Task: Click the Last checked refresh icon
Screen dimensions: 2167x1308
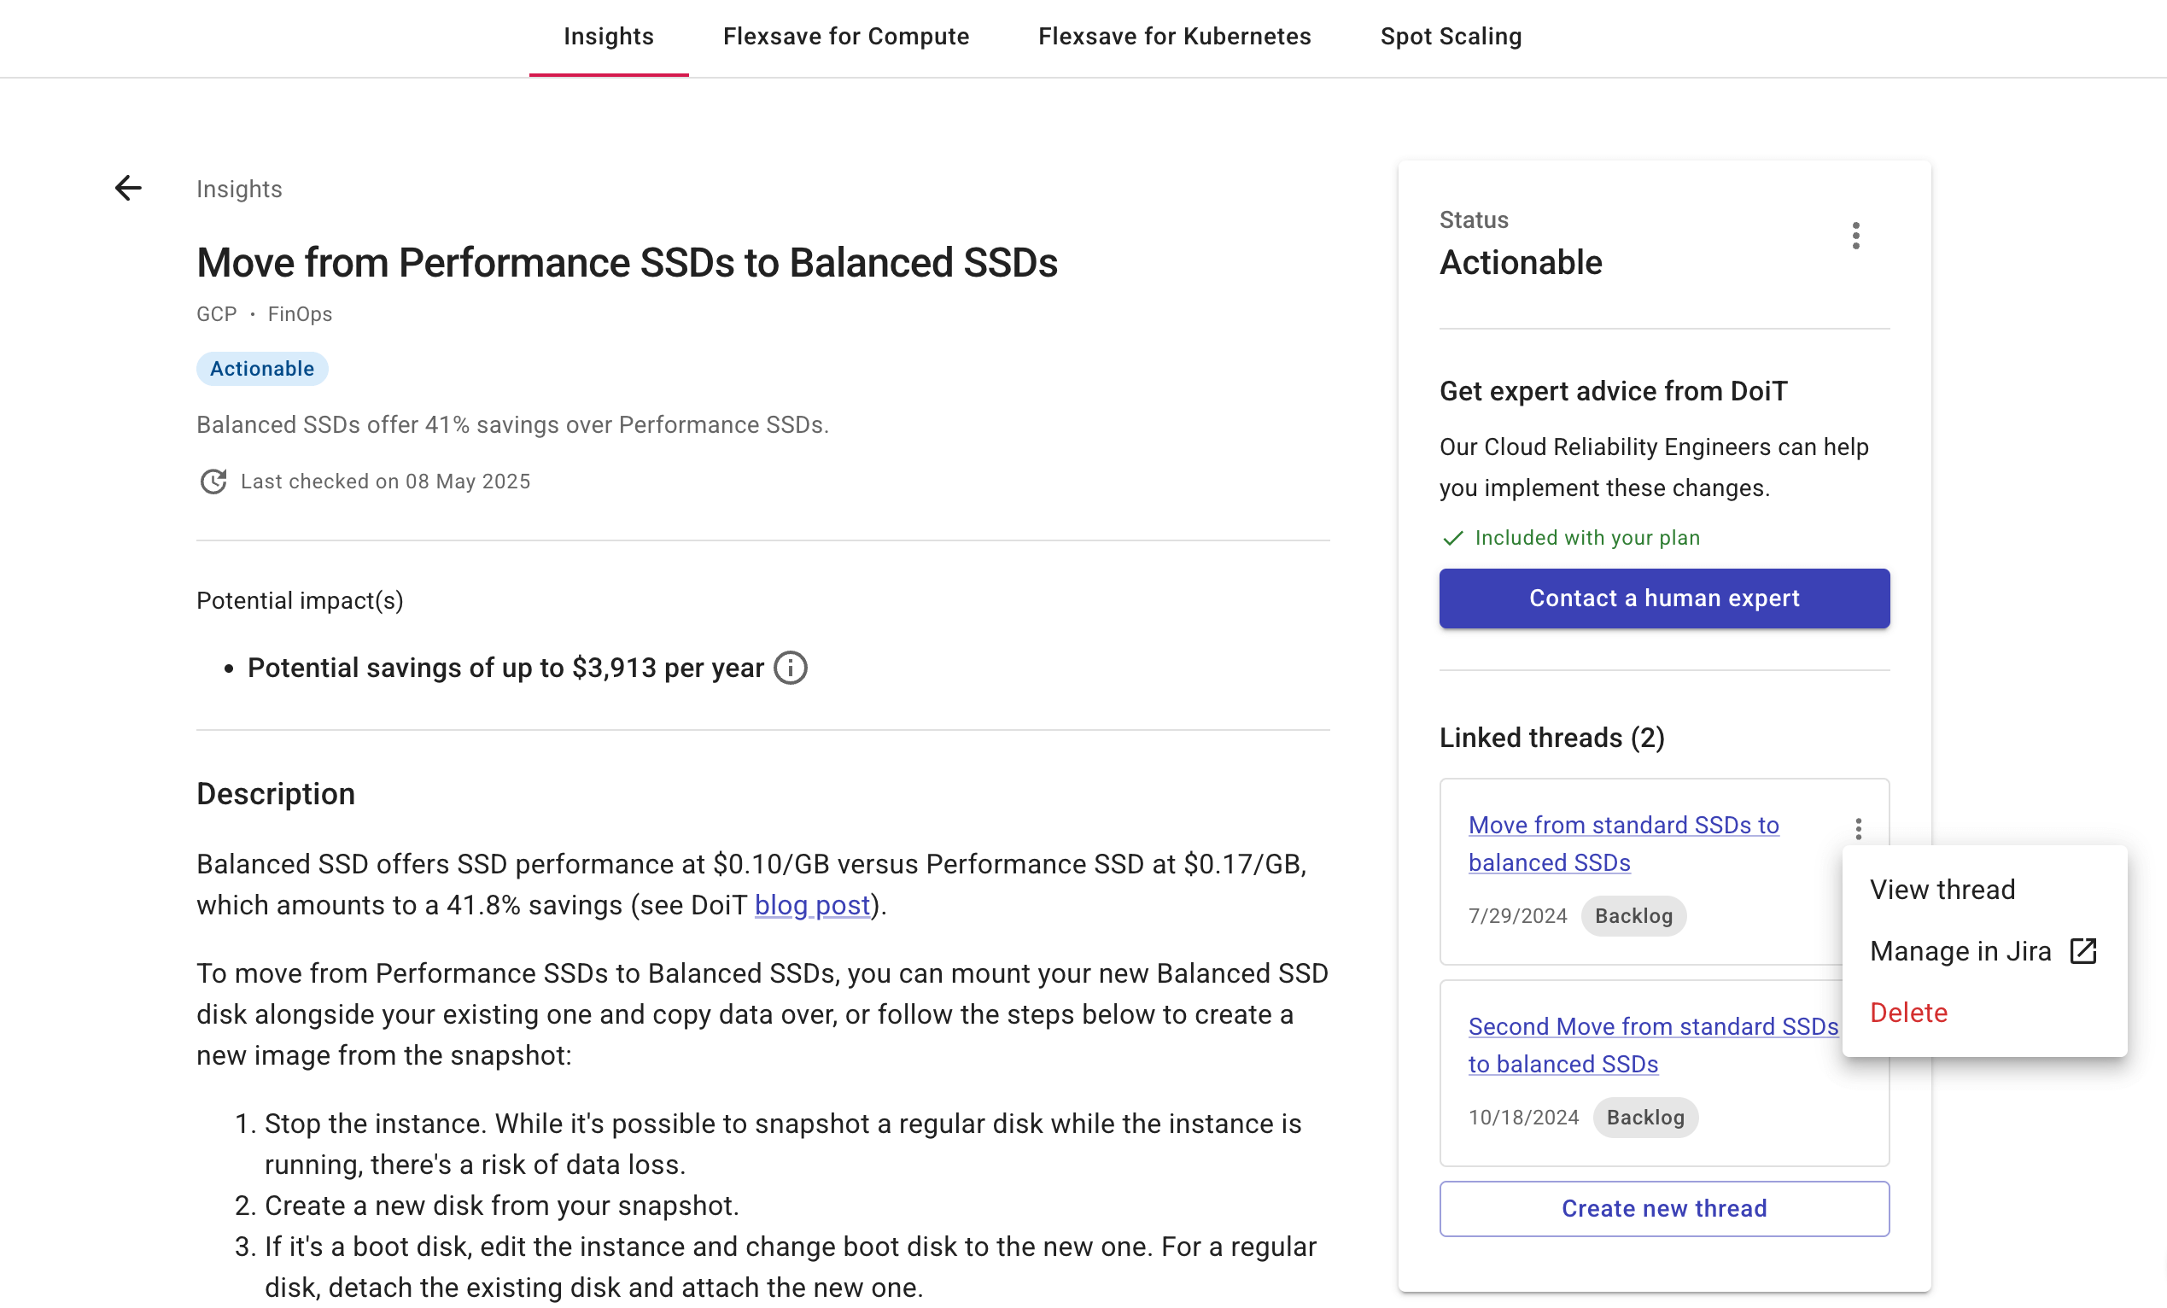Action: [213, 482]
